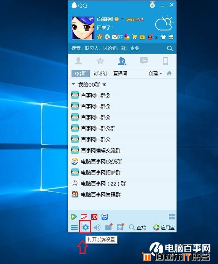Open the file assistant folder icon
The image size is (218, 264).
point(109,227)
